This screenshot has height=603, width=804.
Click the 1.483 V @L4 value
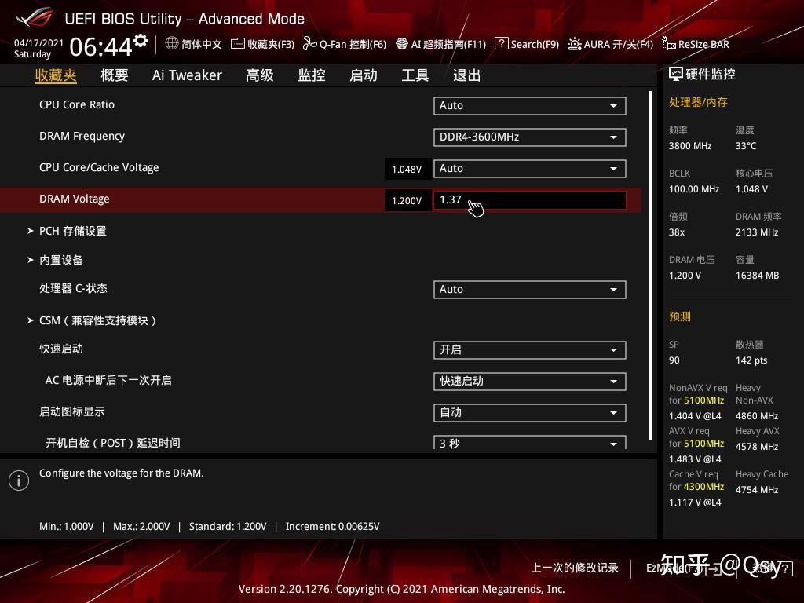696,459
